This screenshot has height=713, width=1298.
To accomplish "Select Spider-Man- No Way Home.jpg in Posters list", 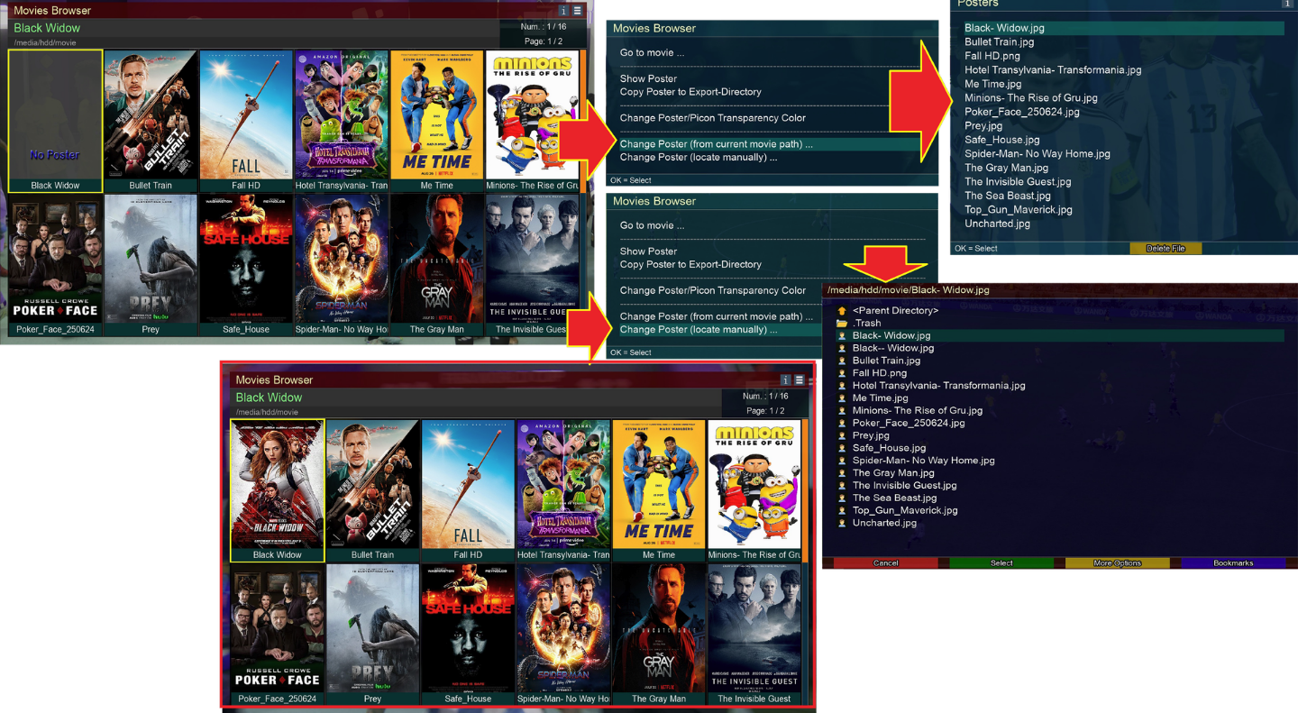I will [x=1037, y=154].
